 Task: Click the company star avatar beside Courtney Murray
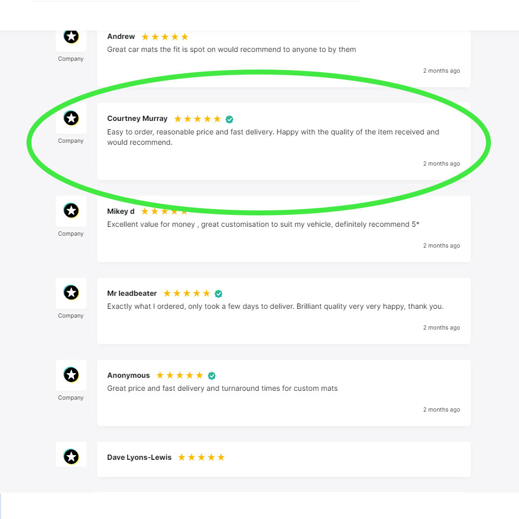71,118
